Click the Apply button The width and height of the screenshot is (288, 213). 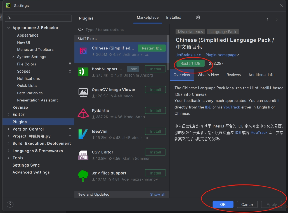point(271,204)
